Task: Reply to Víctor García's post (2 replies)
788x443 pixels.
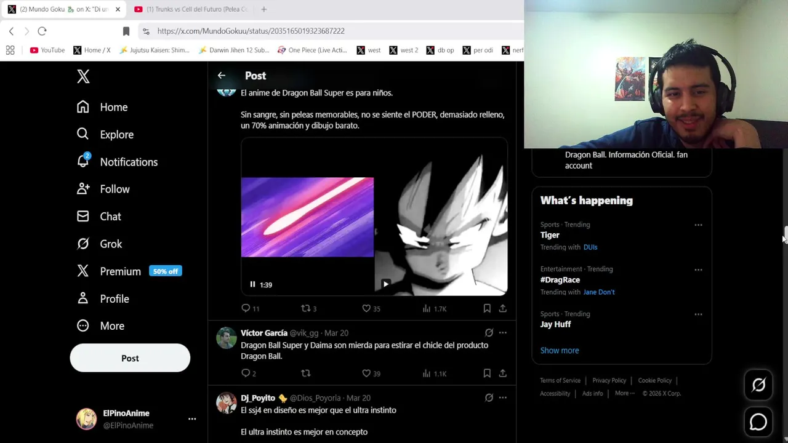Action: [249, 373]
